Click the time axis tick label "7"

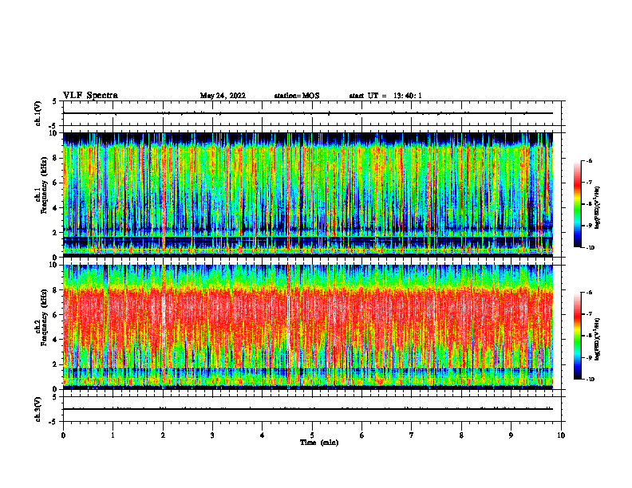tap(412, 435)
